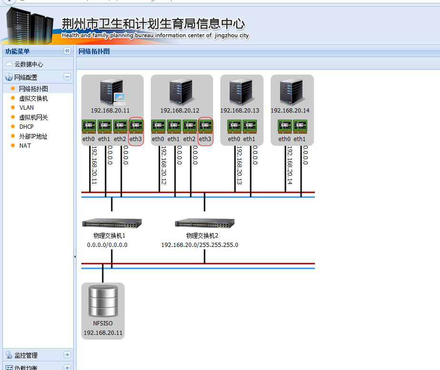Select the 192.168.20.14 server icon
The image size is (440, 370).
coord(292,92)
